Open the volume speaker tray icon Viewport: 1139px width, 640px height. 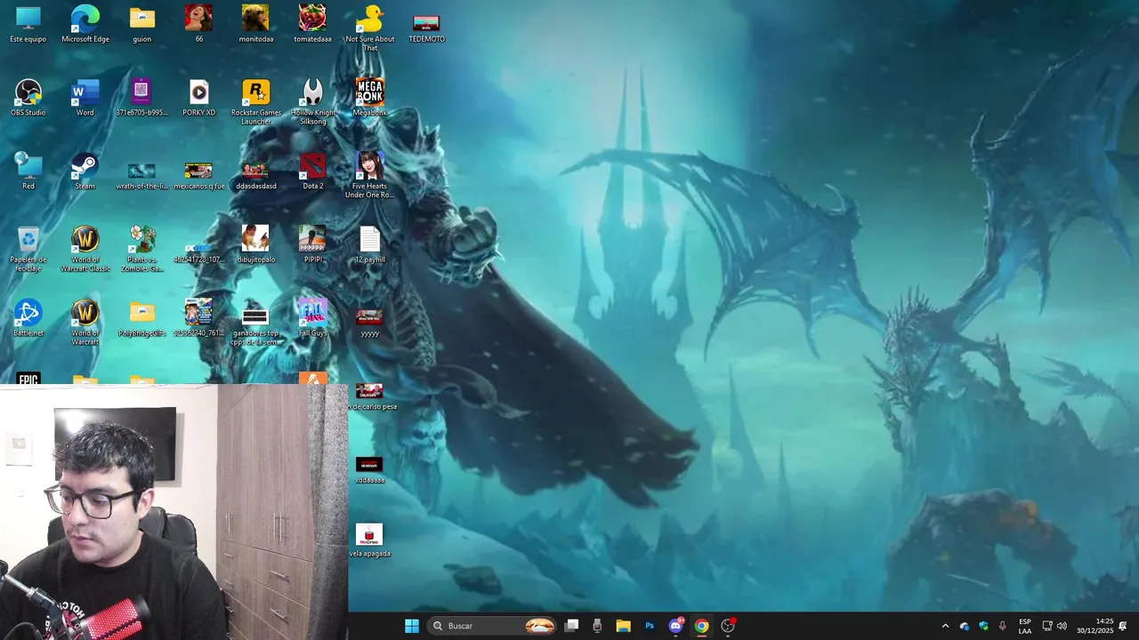pos(1062,626)
